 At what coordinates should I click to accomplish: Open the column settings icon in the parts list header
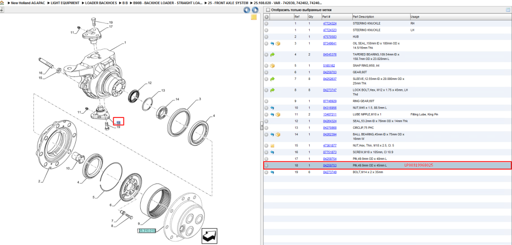[x=508, y=10]
